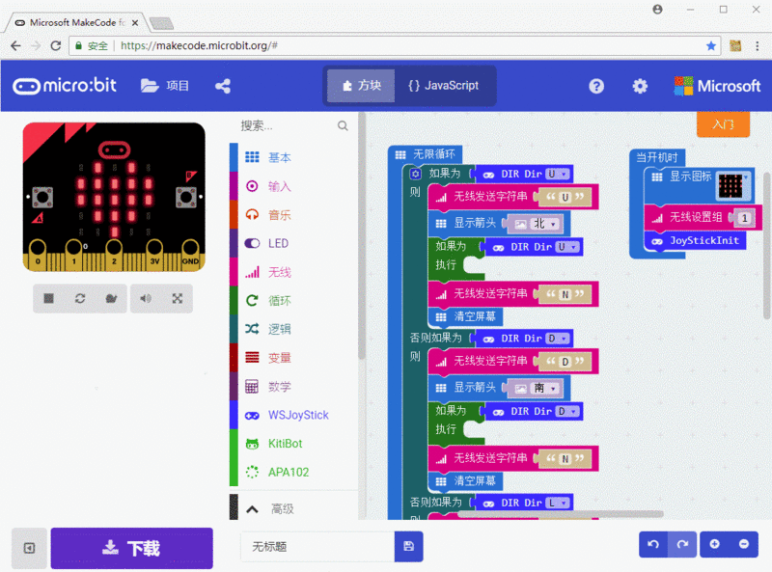This screenshot has width=772, height=572.
Task: Open 数学 block category
Action: click(294, 387)
